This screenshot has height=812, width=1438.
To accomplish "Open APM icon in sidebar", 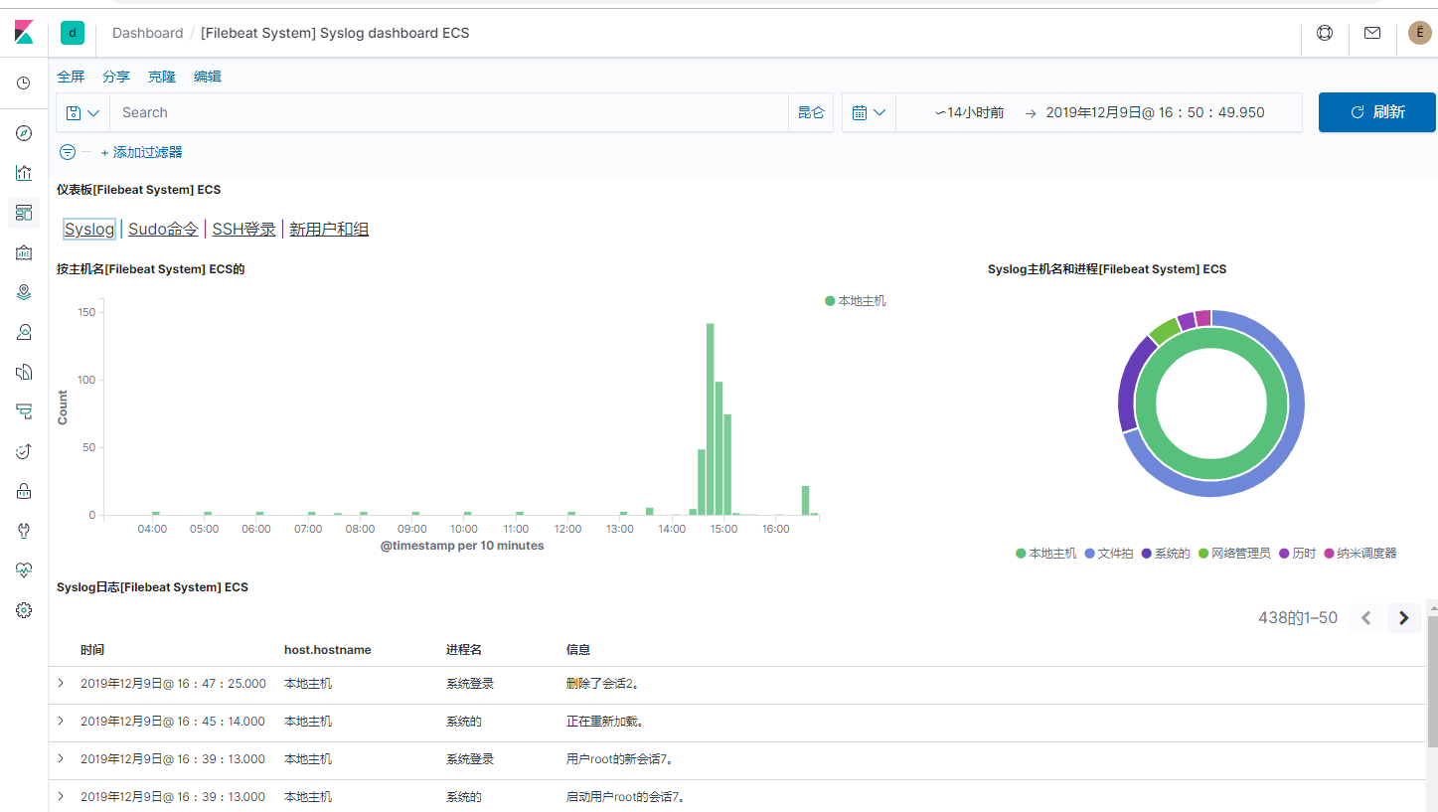I will coord(24,451).
